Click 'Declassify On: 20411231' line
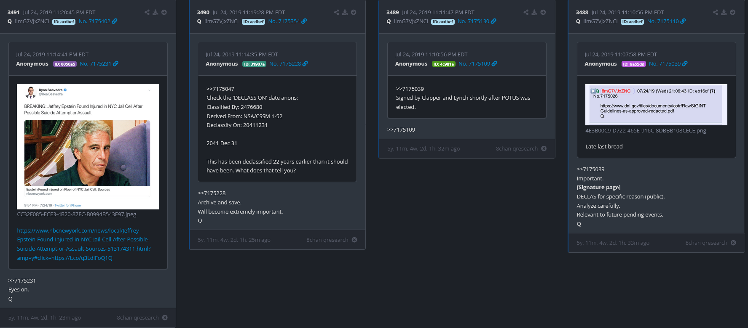The height and width of the screenshot is (328, 748). pyautogui.click(x=237, y=125)
